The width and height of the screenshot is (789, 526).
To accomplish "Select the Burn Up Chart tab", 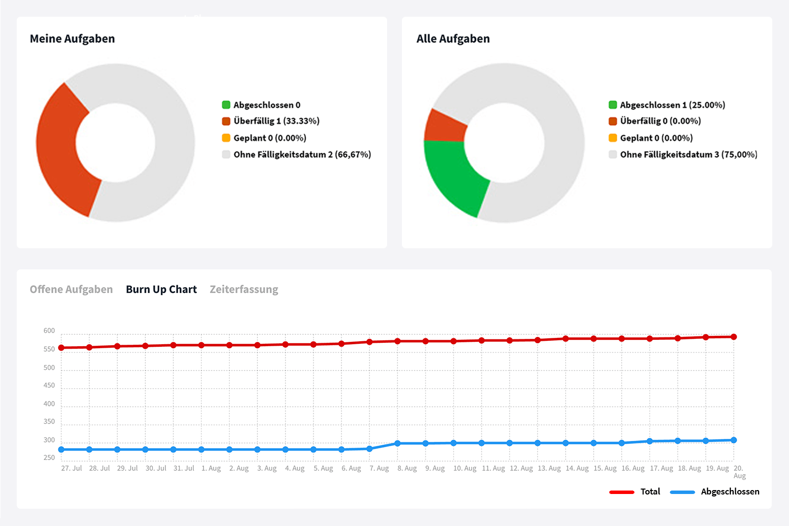I will [161, 290].
